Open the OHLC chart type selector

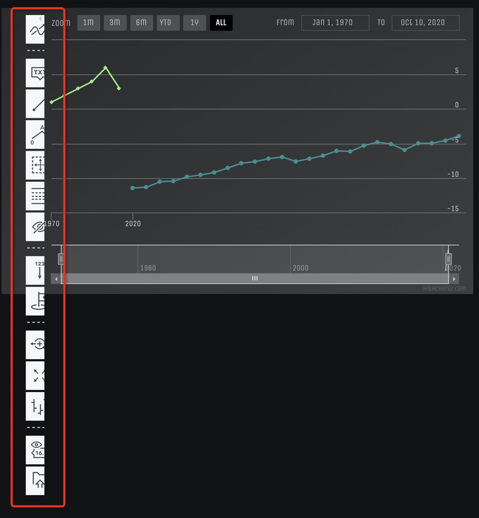(35, 407)
